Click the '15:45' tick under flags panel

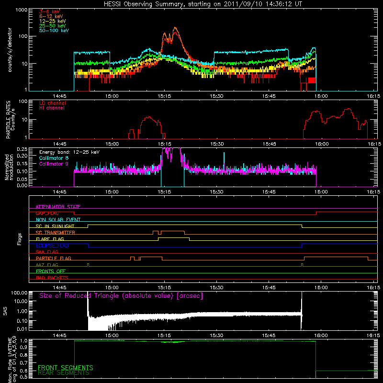269,288
